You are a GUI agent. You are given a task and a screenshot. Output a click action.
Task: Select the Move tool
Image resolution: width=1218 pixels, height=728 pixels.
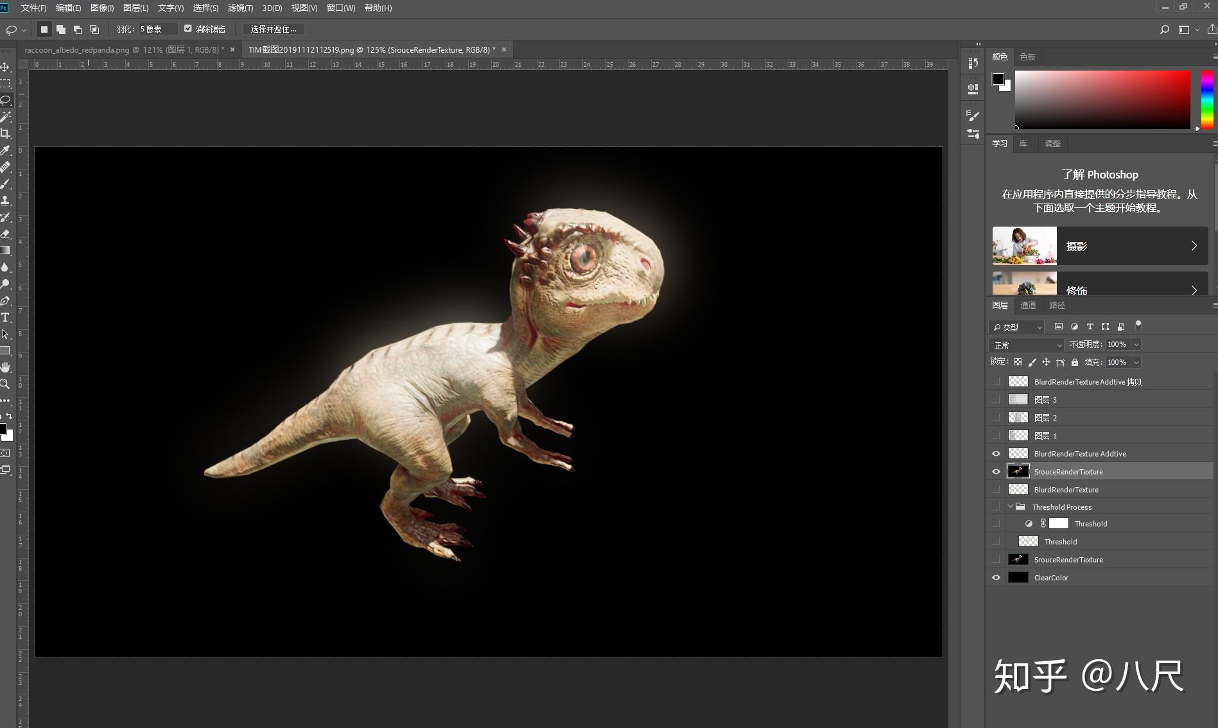(5, 67)
